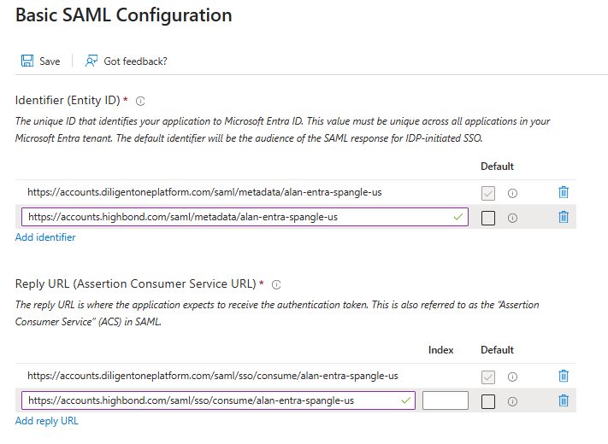Screen dimensions: 608x444
Task: Delete the diligentoneplatform metadata identifier row
Action: pyautogui.click(x=564, y=192)
